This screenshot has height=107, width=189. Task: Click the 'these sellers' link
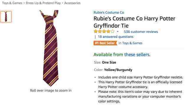tap(137, 55)
